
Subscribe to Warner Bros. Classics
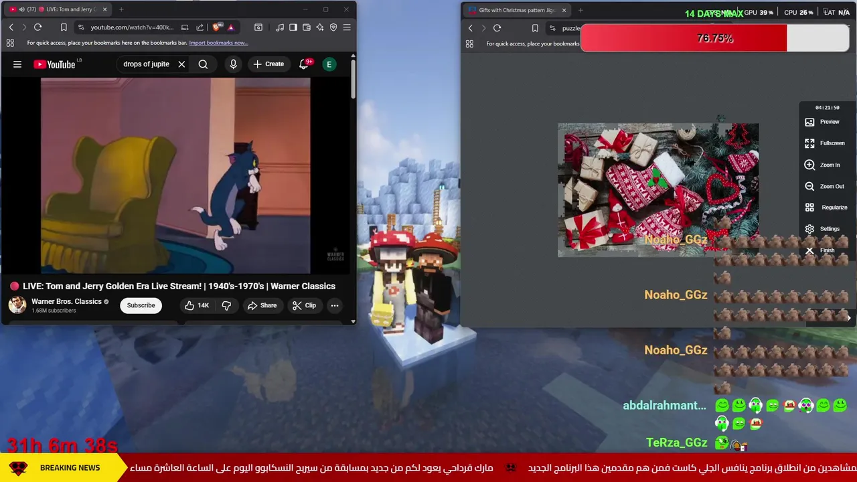click(141, 305)
